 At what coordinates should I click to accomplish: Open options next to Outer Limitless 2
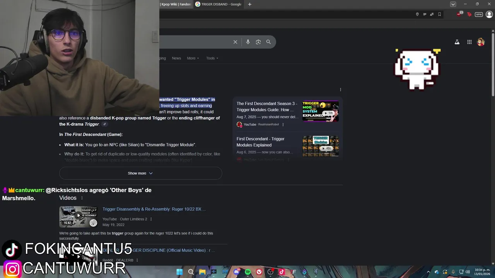click(x=151, y=219)
